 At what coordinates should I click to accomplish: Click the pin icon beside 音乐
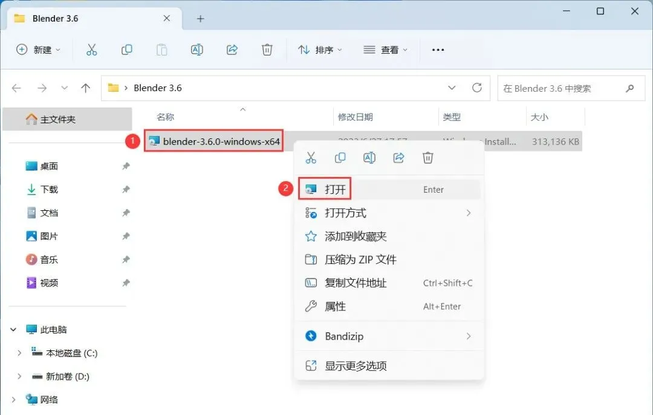(x=126, y=259)
